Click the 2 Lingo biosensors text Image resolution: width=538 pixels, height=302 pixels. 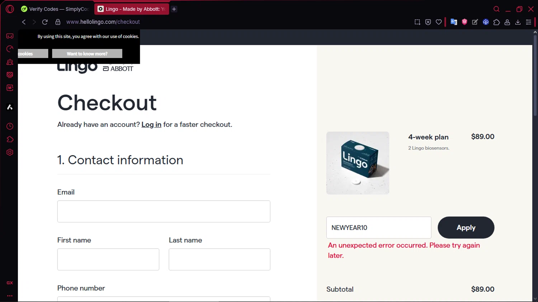point(429,148)
